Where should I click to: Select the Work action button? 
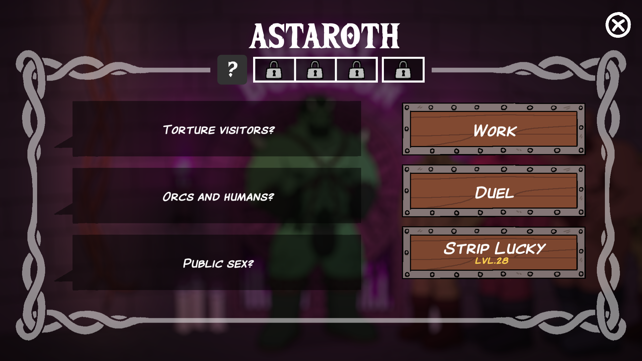(494, 130)
